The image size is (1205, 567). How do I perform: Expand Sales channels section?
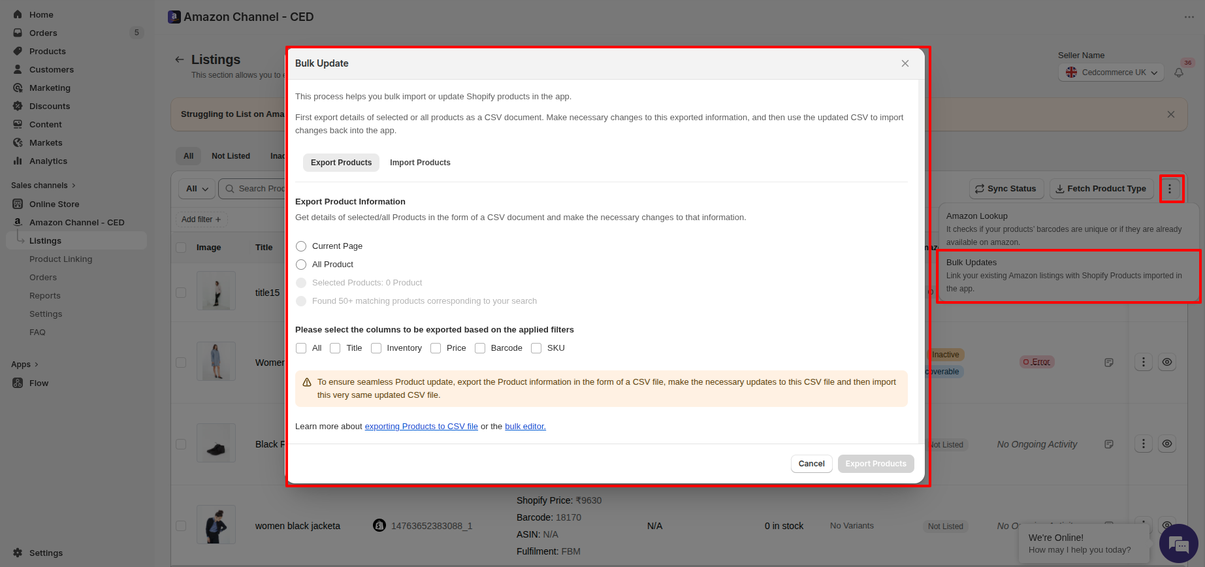43,186
